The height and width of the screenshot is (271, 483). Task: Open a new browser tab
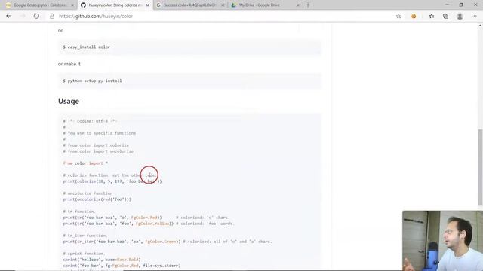308,5
